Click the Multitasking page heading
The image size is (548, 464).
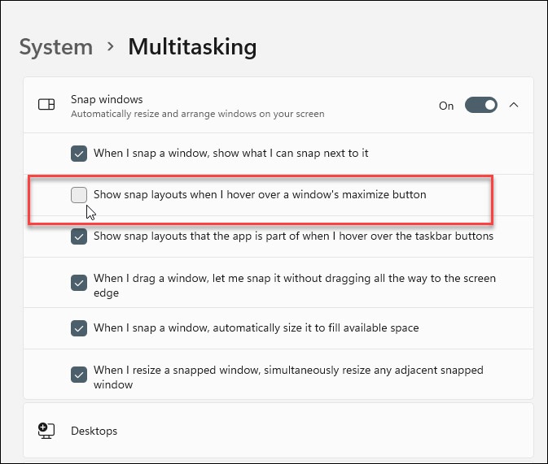coord(192,47)
